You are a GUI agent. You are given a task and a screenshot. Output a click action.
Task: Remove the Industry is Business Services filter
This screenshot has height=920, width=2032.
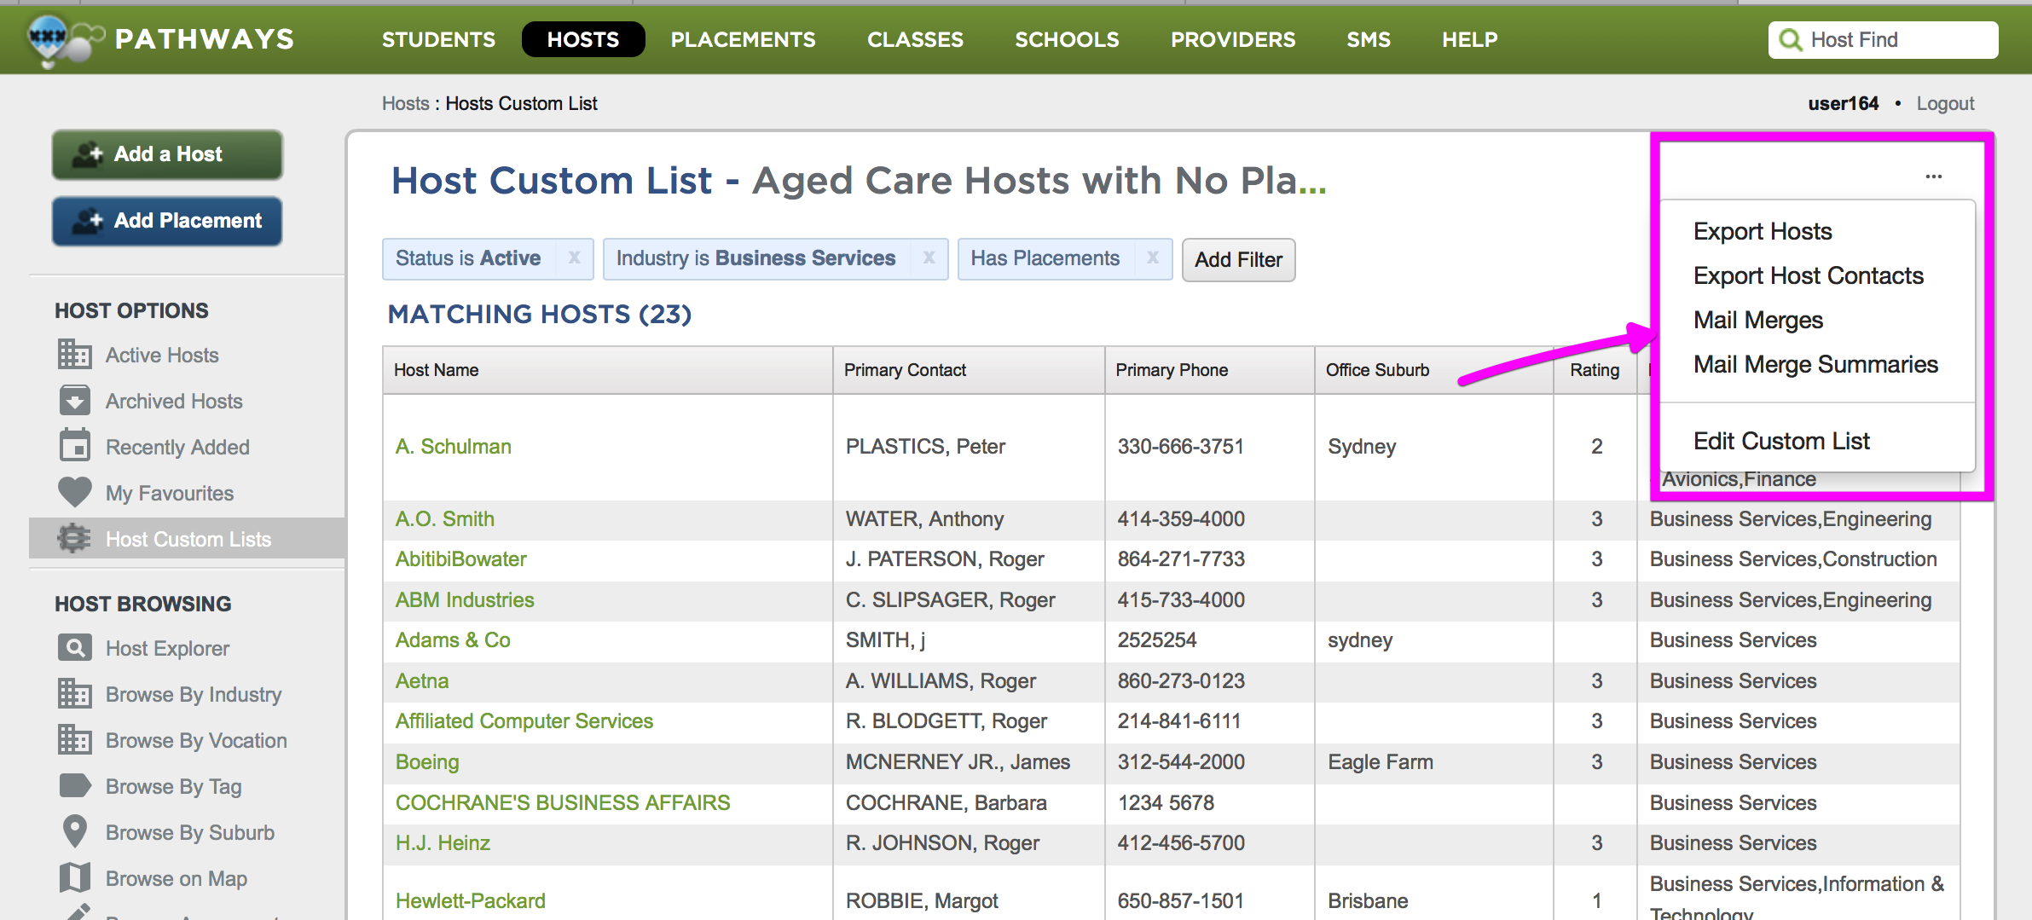coord(929,258)
